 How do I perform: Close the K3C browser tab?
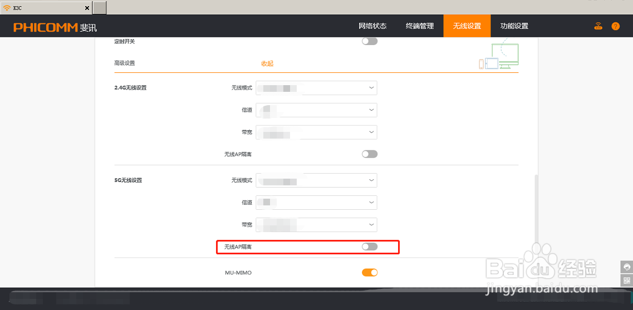point(86,8)
